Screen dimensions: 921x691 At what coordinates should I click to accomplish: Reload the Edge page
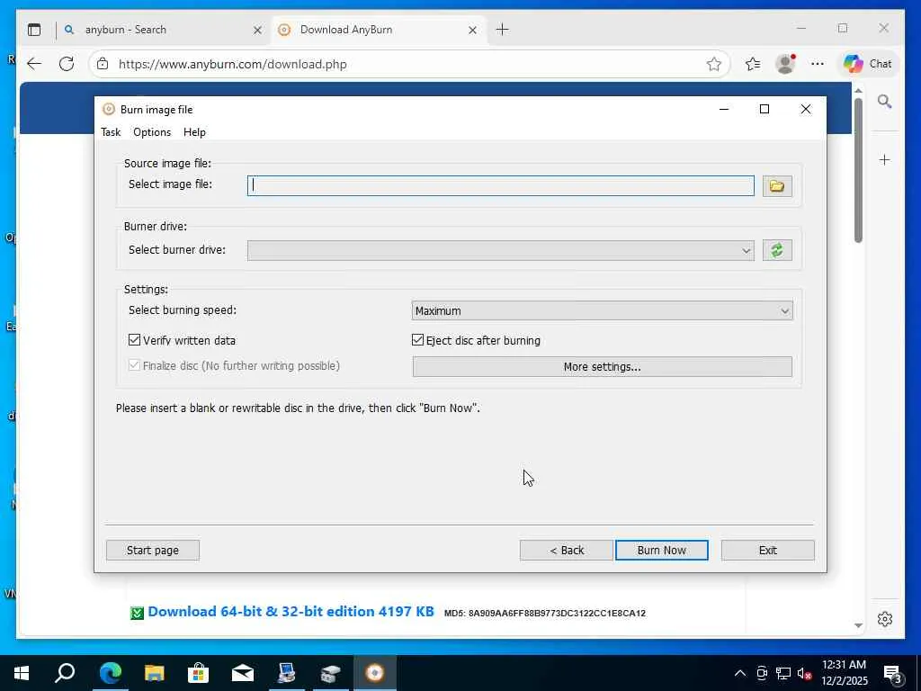click(x=67, y=64)
